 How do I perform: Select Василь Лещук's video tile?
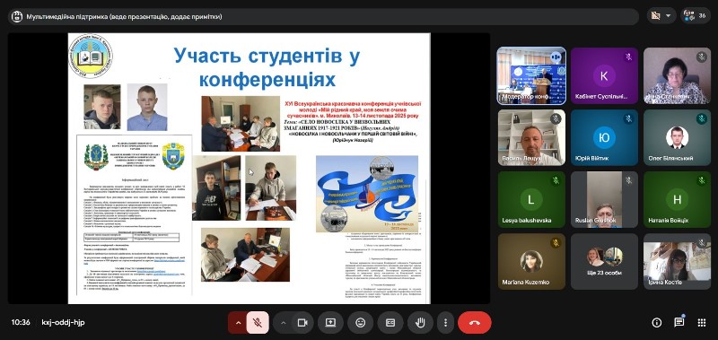click(x=531, y=137)
